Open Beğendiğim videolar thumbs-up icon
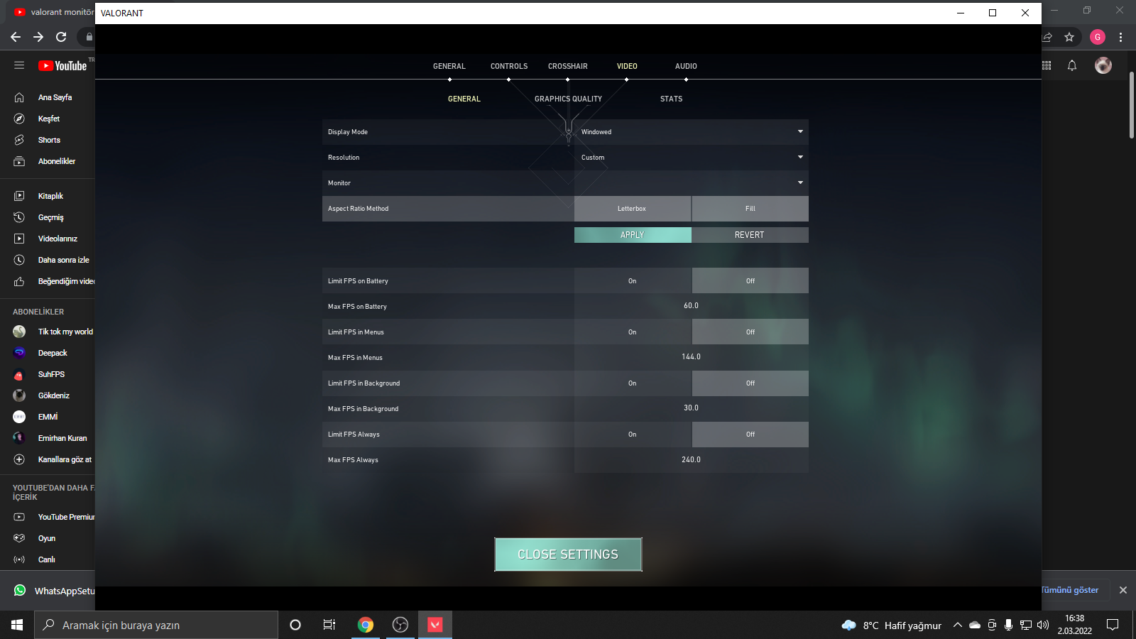 tap(19, 281)
